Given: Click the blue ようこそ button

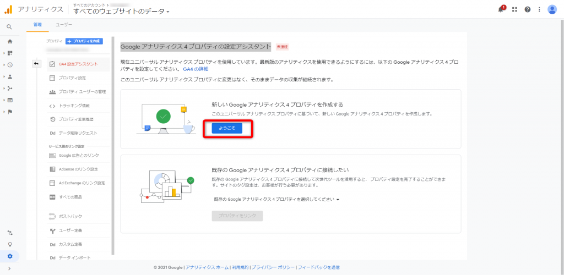Looking at the screenshot, I should (x=227, y=128).
